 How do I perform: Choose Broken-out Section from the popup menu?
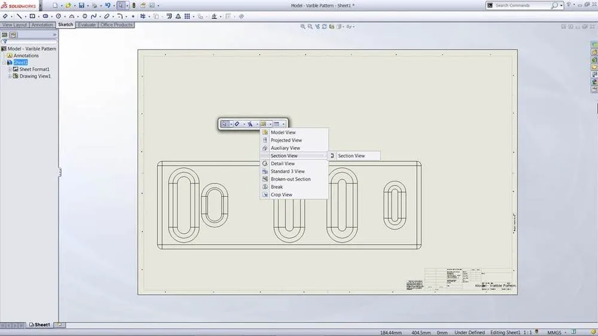294,179
